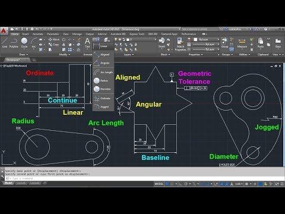Open the Home ribbon tab
Viewport: 285px width, 214px height.
(x=15, y=34)
